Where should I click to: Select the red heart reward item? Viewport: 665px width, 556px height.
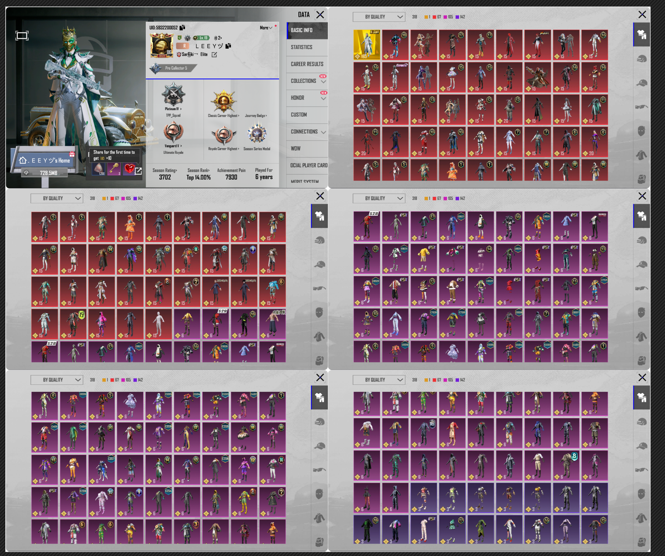pos(129,168)
